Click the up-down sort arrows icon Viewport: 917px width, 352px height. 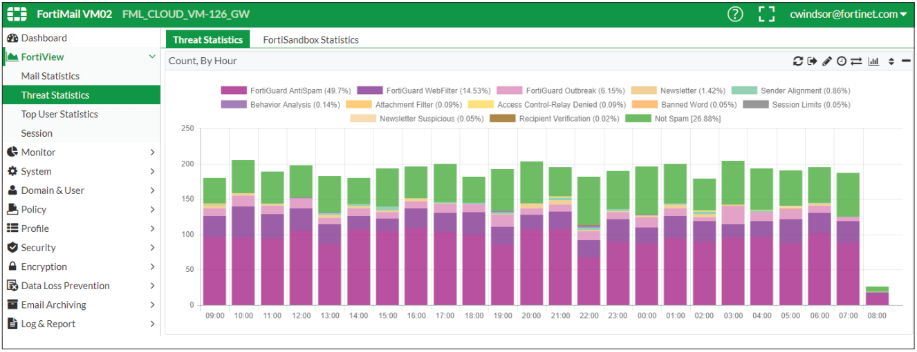[x=891, y=61]
